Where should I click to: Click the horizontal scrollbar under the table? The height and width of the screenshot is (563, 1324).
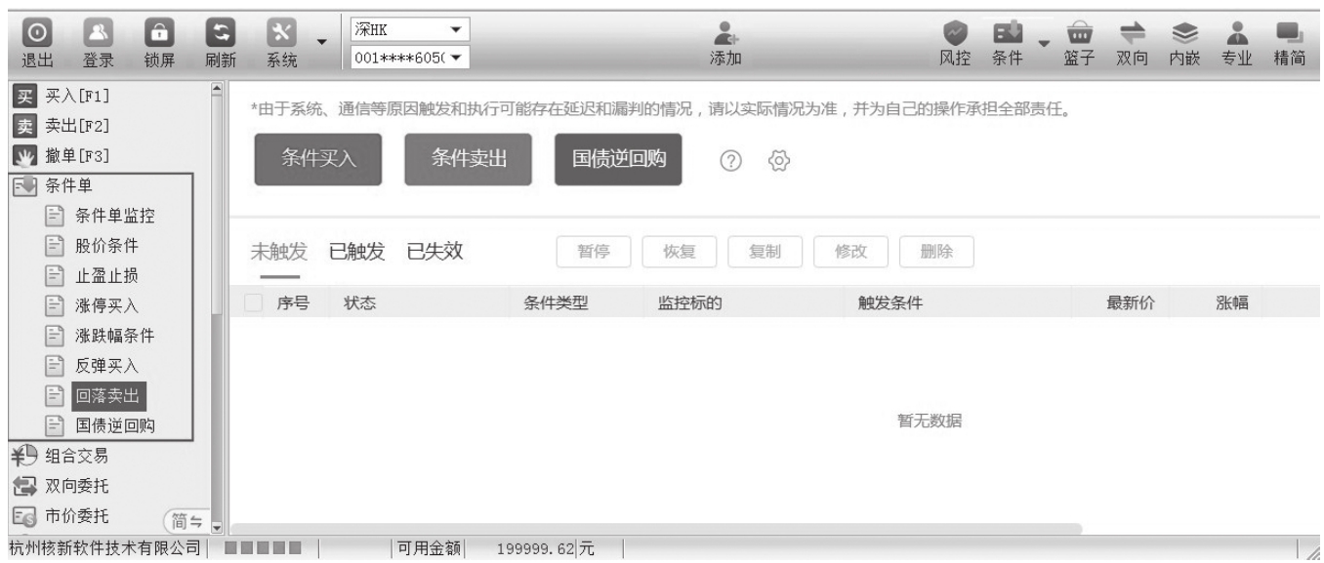(x=656, y=528)
